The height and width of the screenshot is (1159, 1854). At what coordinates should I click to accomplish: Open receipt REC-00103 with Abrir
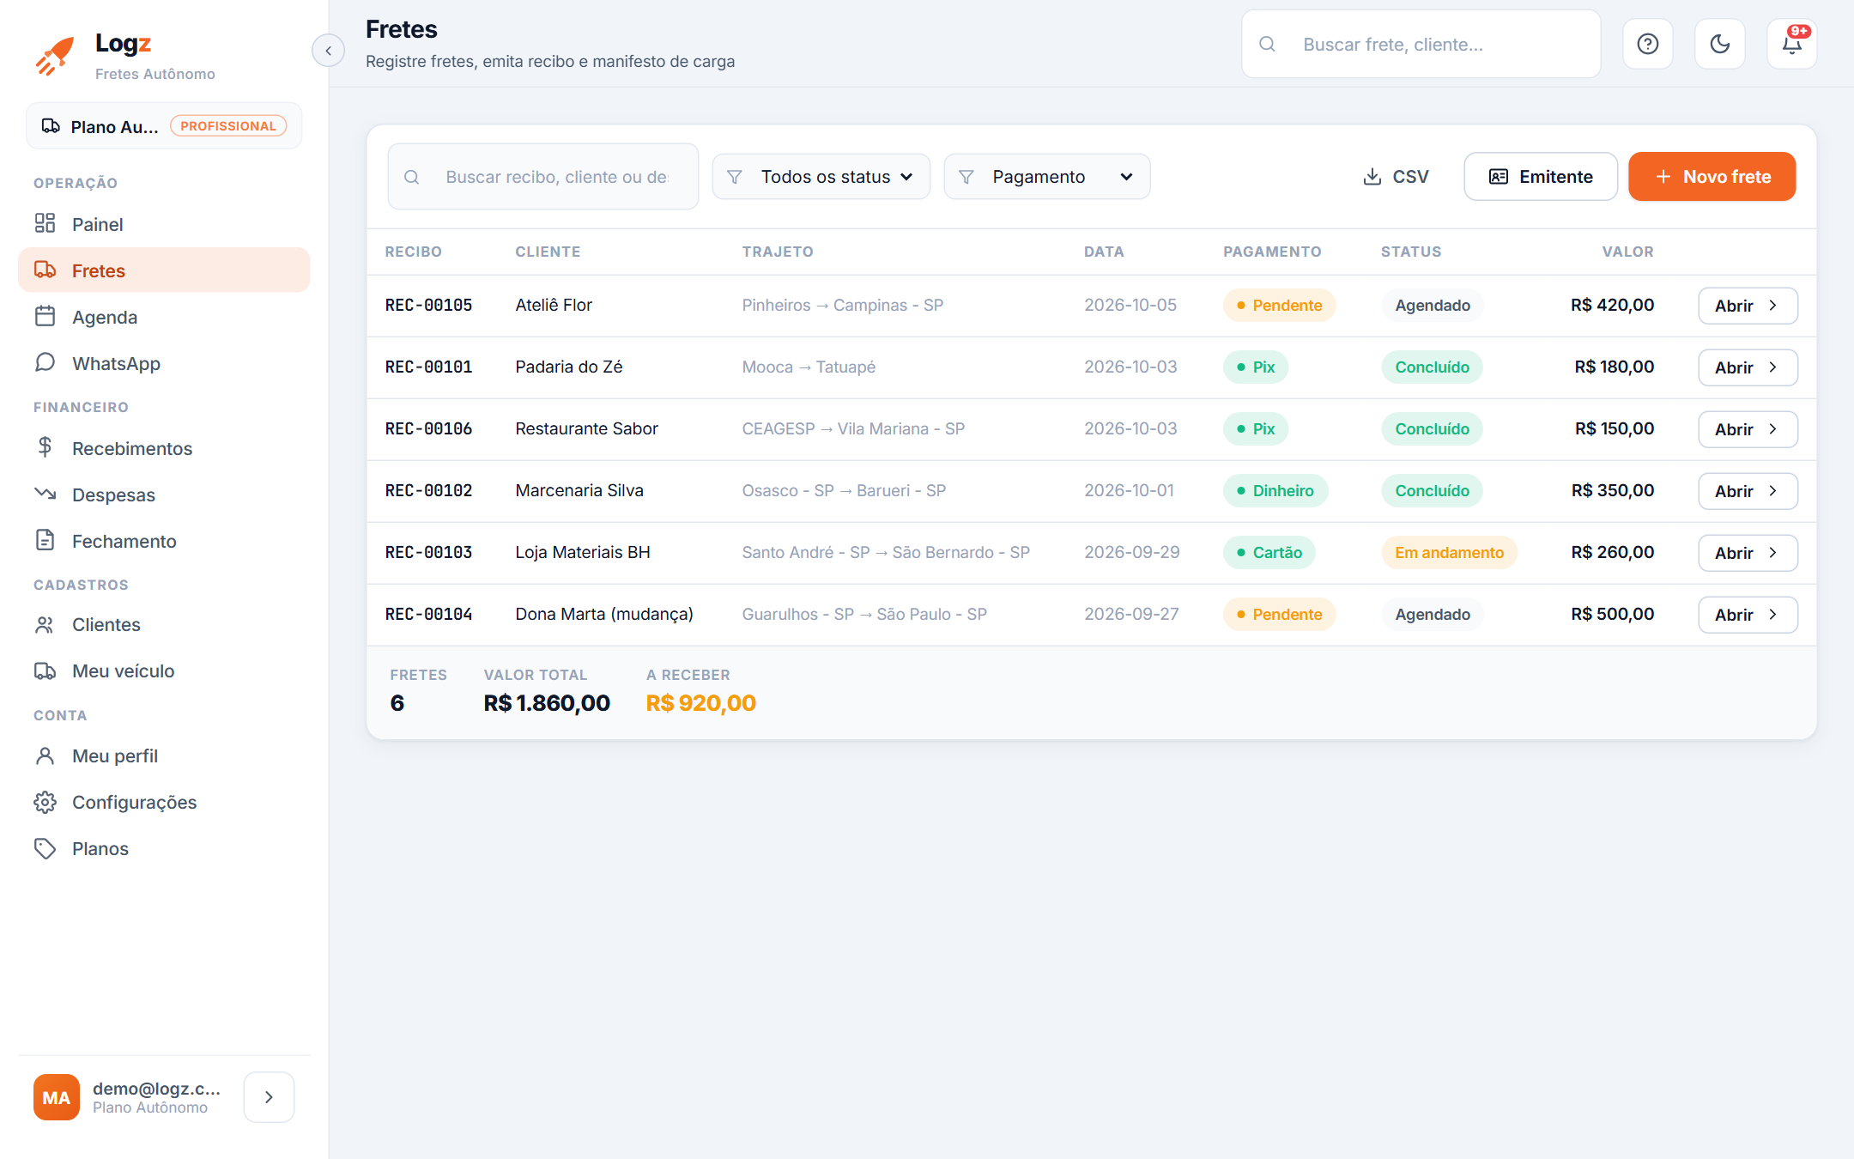(1748, 553)
